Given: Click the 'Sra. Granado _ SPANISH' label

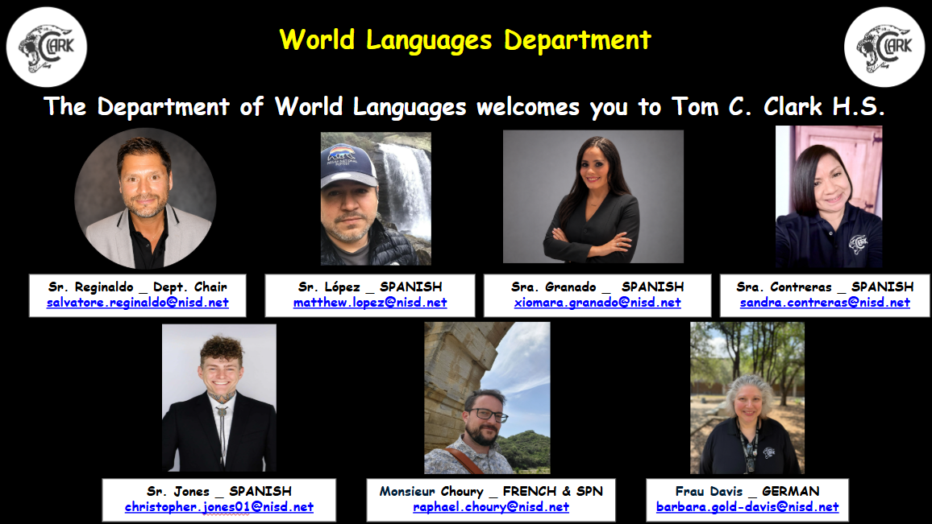Looking at the screenshot, I should click(x=597, y=287).
